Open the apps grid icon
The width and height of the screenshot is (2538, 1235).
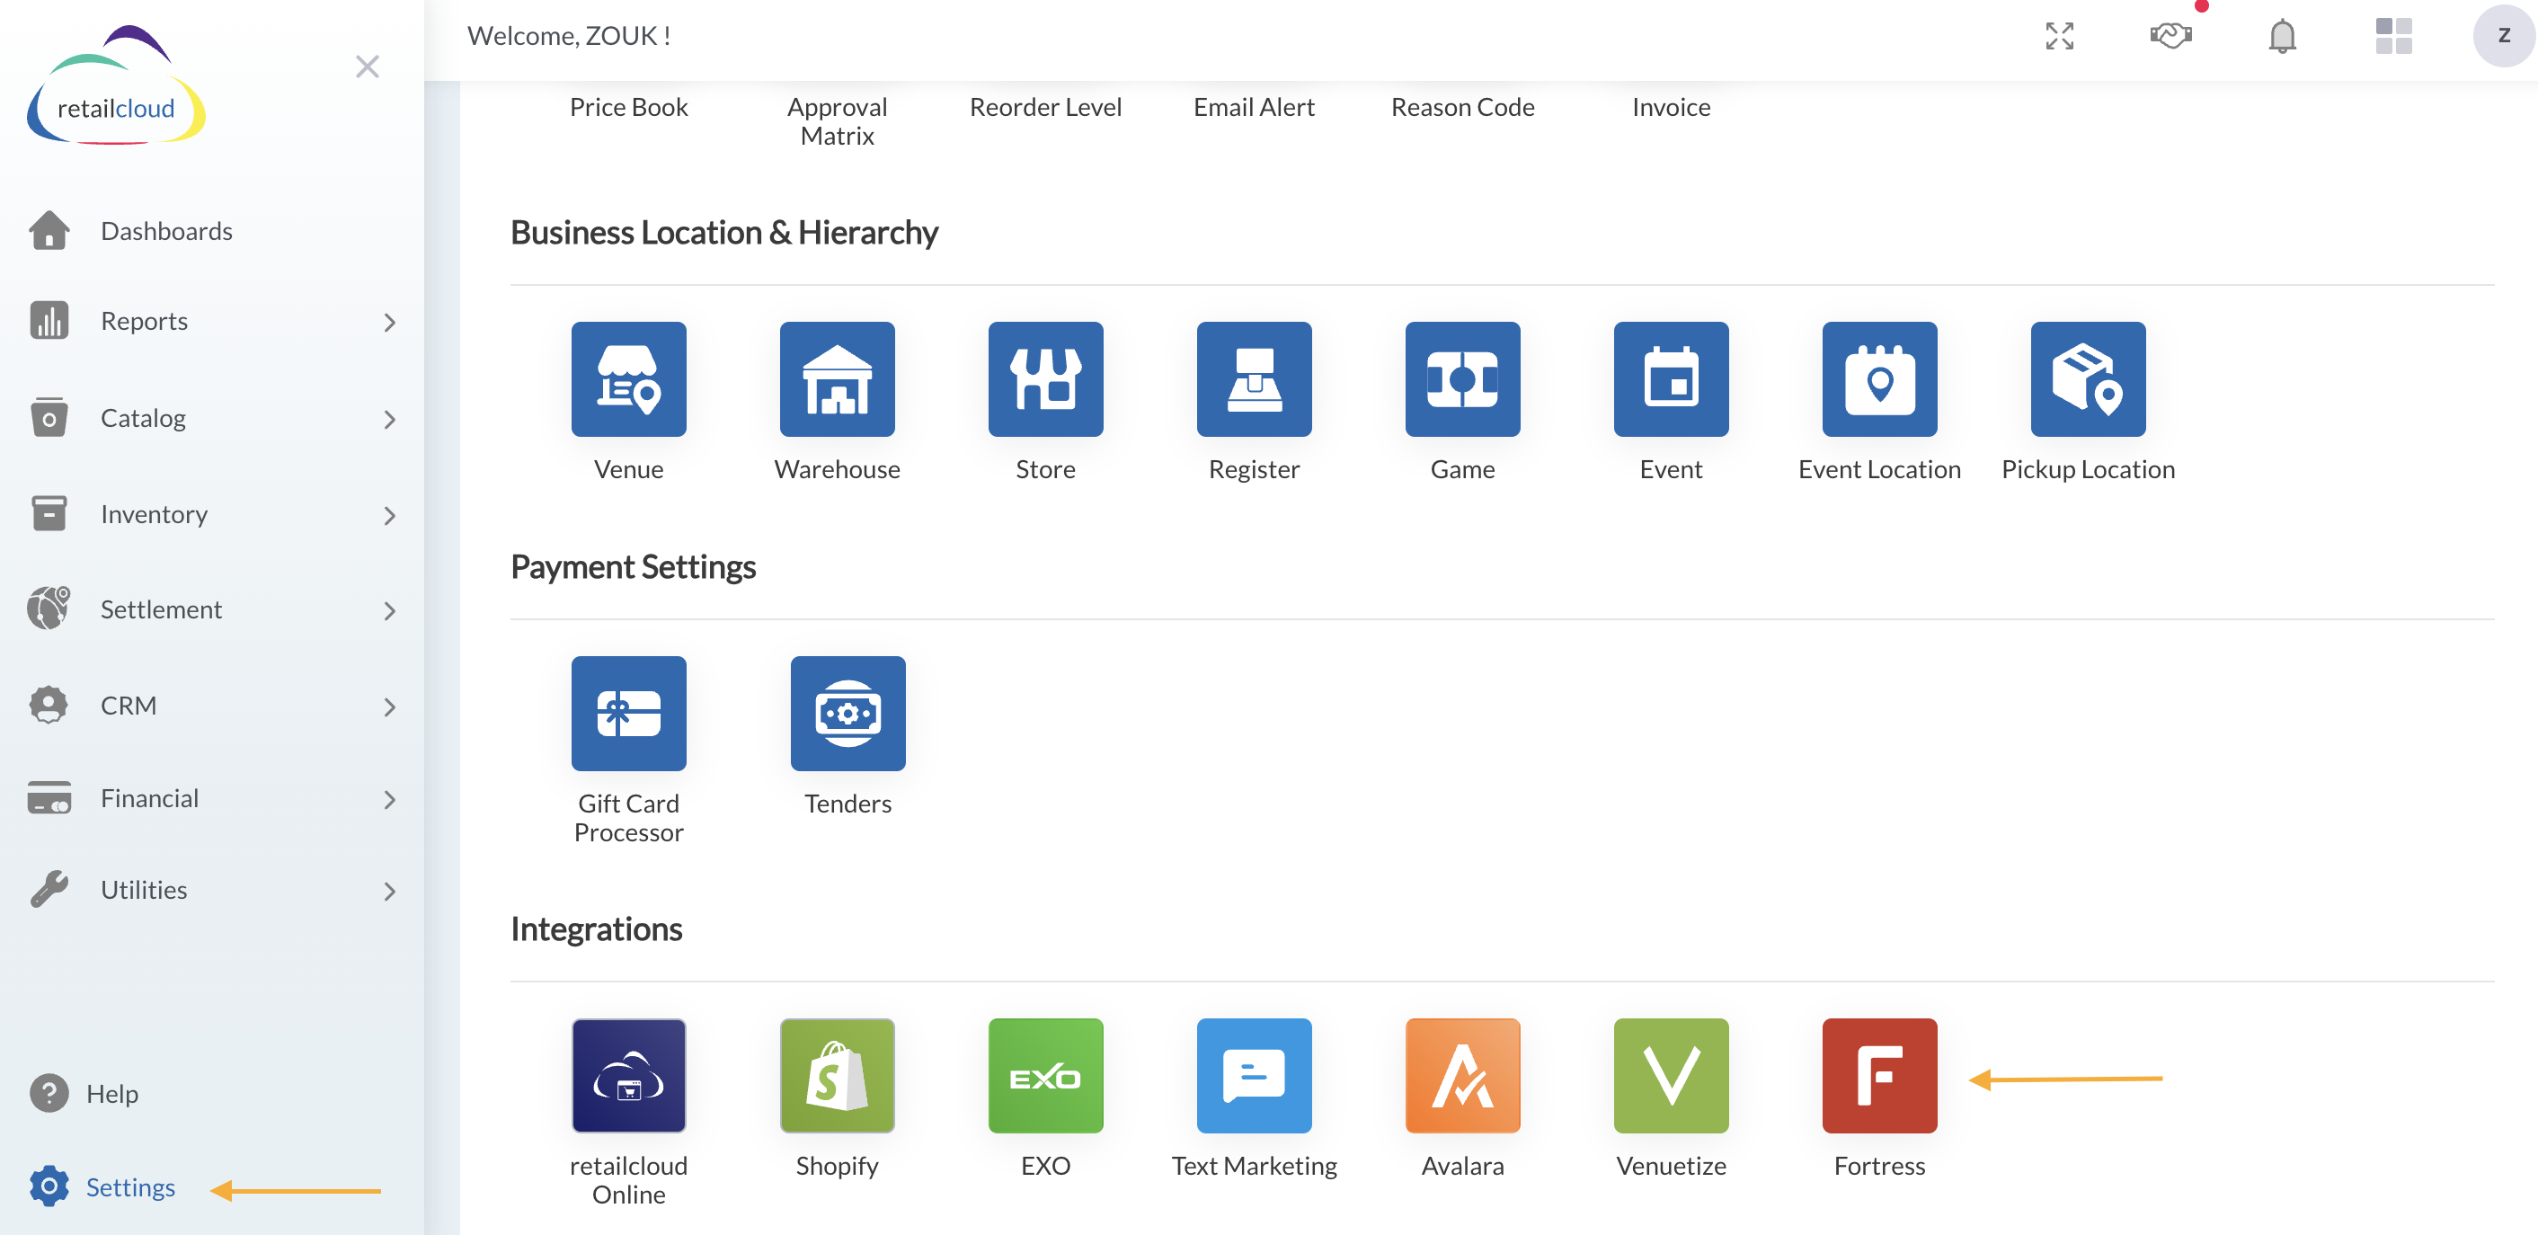(2393, 37)
